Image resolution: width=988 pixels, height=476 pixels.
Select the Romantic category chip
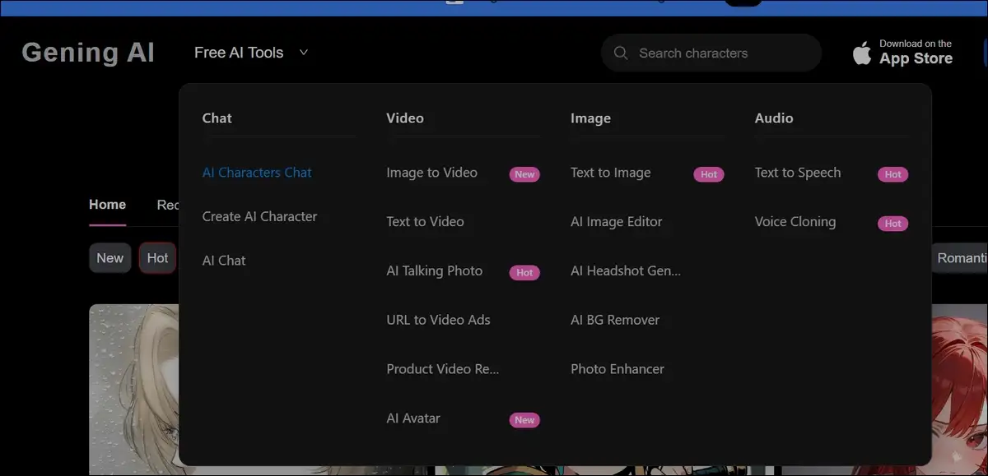pos(960,258)
